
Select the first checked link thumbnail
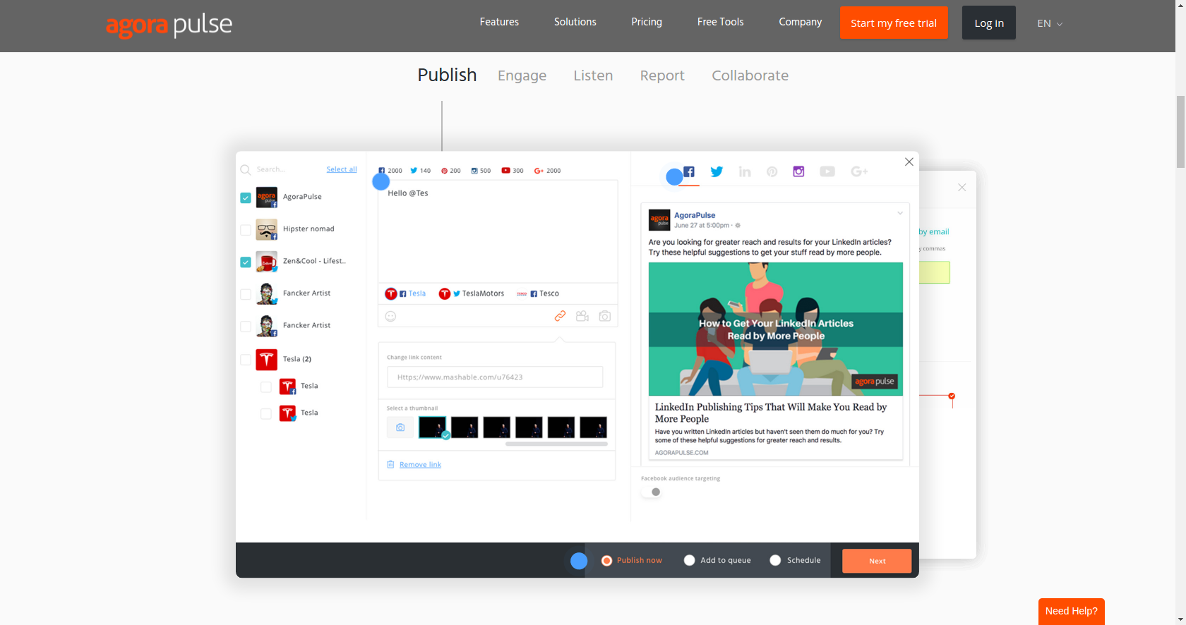click(432, 427)
